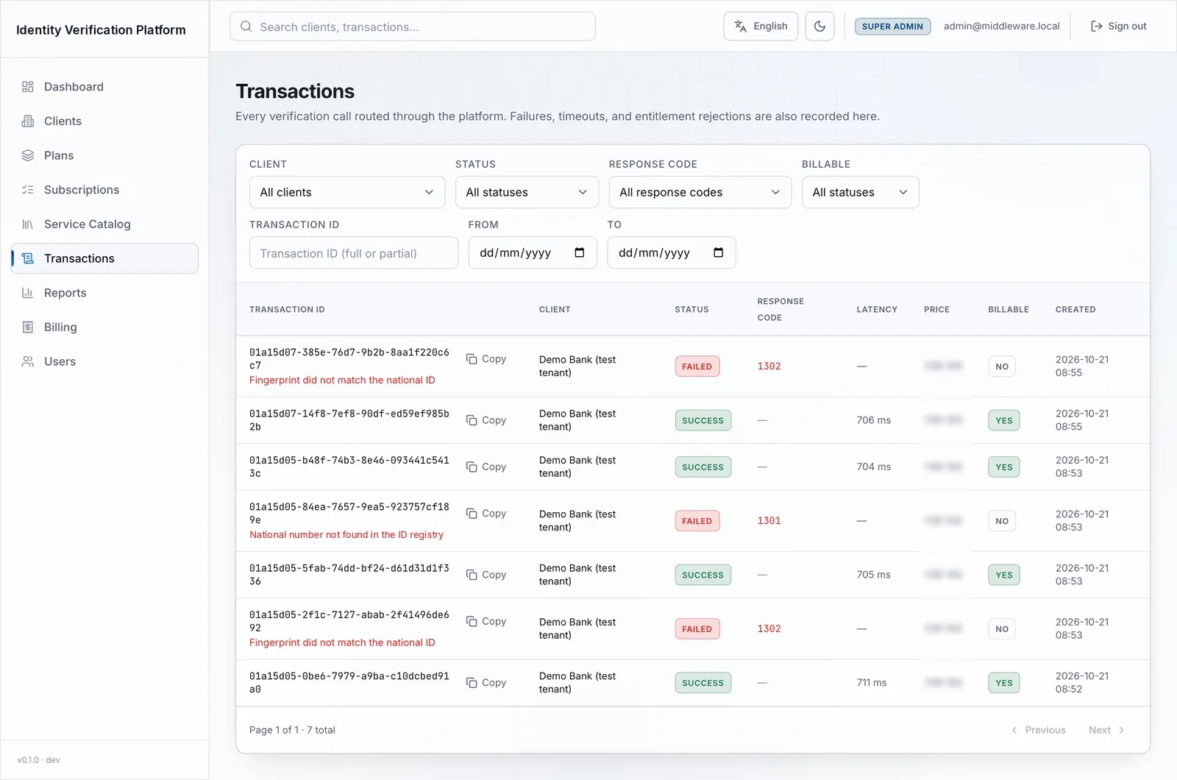Copy transaction ID ending 2f41496de692
Screen dimensions: 1177x780
(x=486, y=621)
